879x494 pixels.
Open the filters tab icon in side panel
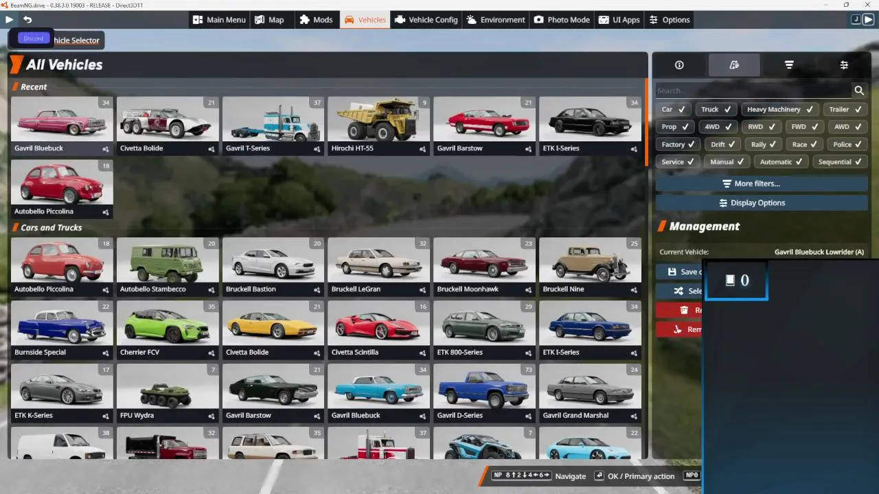tap(789, 65)
